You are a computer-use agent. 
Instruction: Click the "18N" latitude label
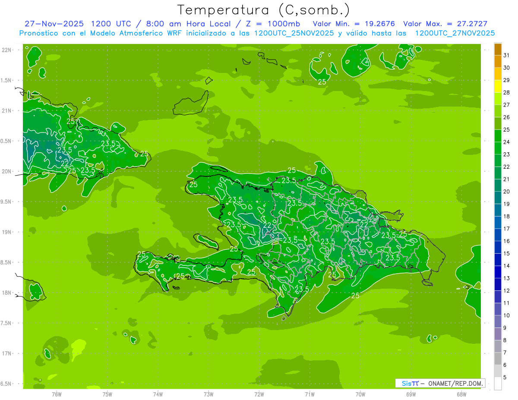pos(6,293)
